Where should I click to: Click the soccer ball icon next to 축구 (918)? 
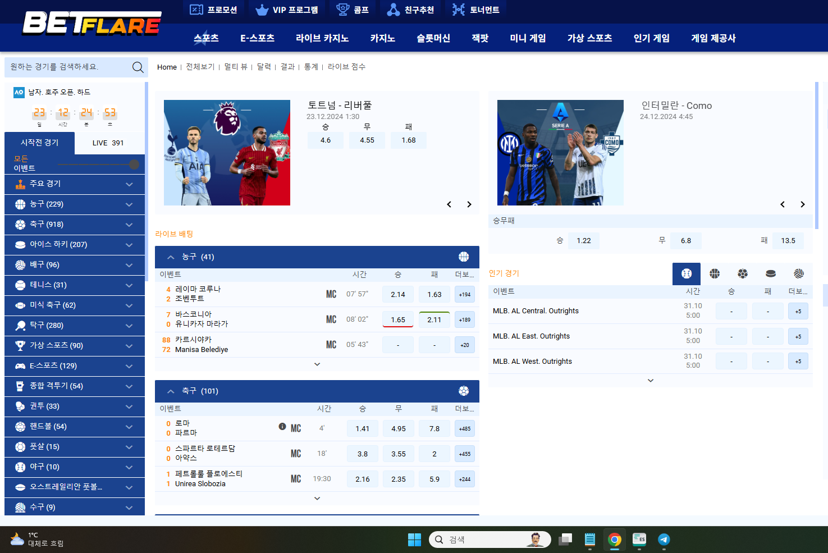tap(20, 225)
